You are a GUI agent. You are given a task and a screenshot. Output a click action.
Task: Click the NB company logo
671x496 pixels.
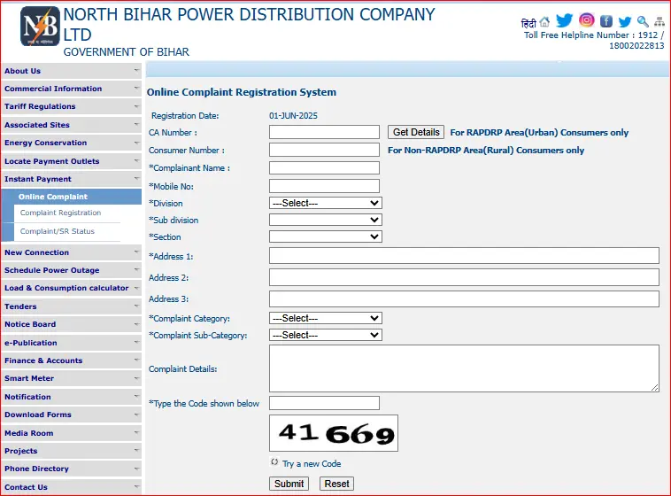click(40, 26)
